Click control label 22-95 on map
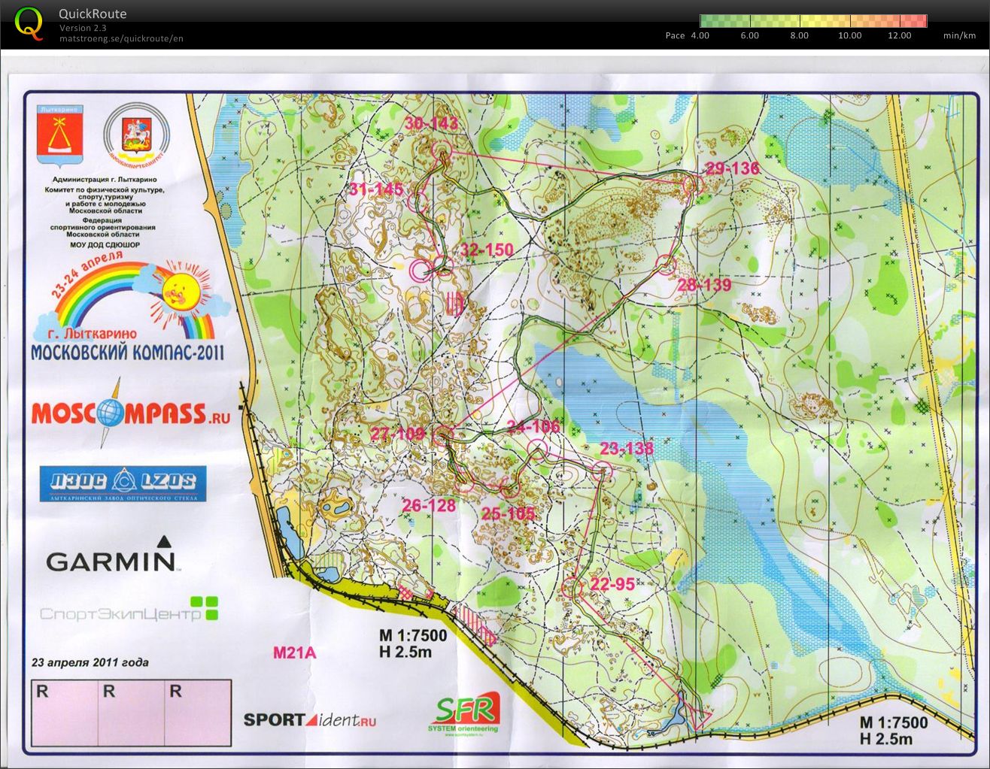990x769 pixels. (x=612, y=585)
